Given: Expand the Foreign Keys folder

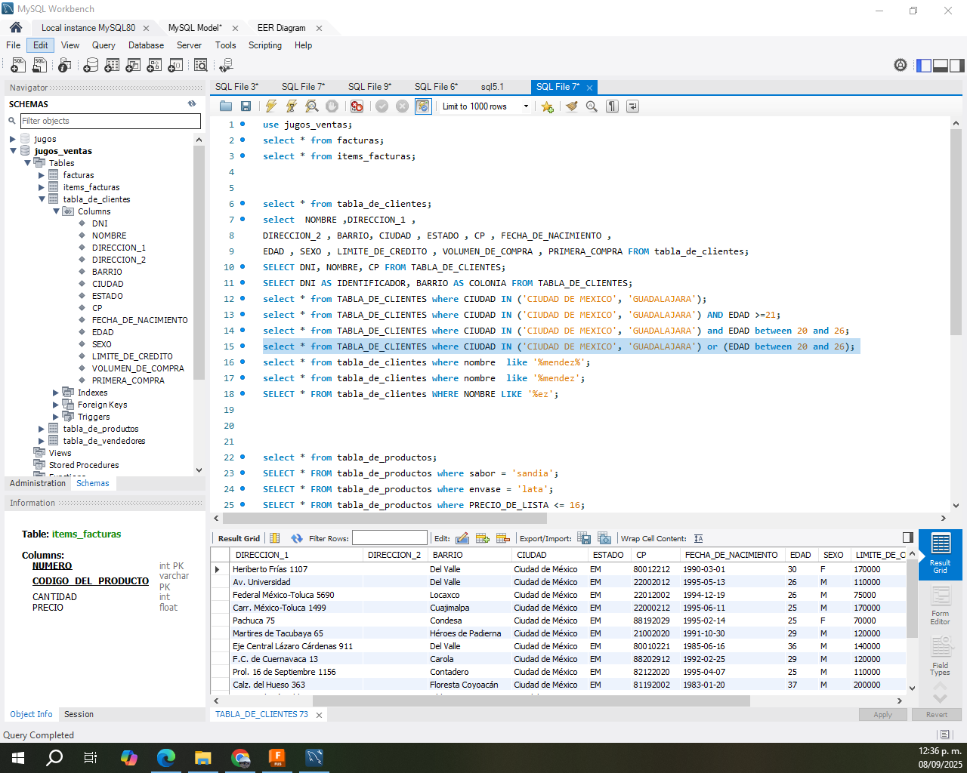Looking at the screenshot, I should coord(56,405).
